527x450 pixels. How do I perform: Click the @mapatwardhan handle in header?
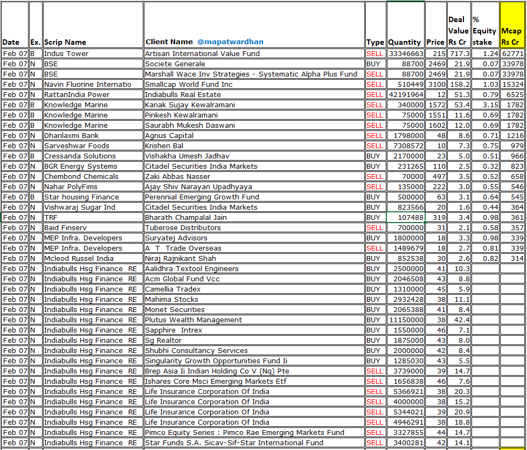tap(230, 41)
